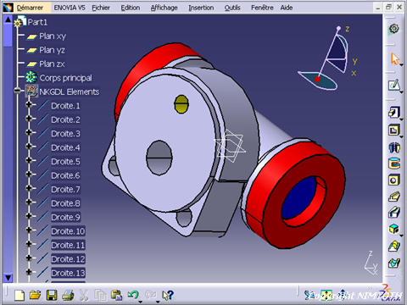Select the Hole tool
407x305 pixels.
click(x=393, y=180)
